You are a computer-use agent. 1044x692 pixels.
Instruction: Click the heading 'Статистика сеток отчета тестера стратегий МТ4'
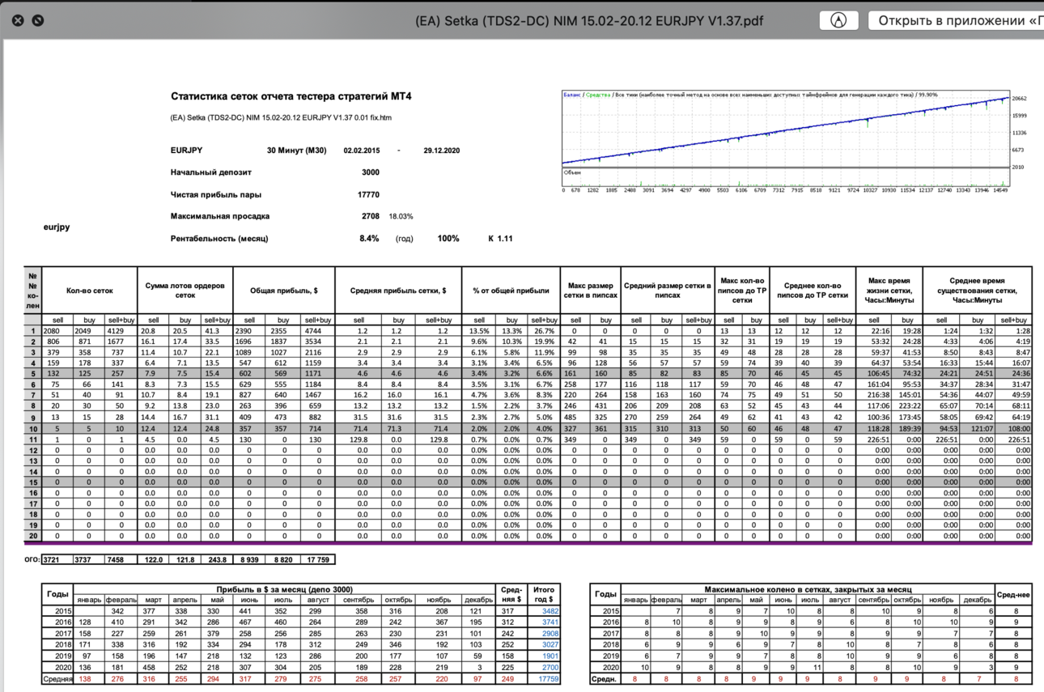[291, 96]
